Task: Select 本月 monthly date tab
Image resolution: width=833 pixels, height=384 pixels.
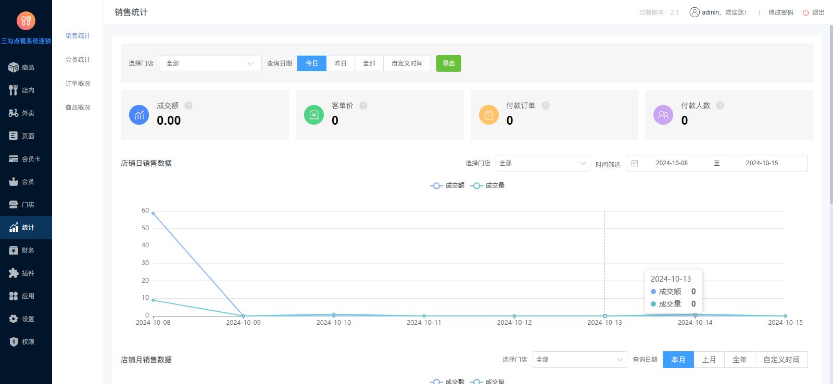Action: point(678,360)
